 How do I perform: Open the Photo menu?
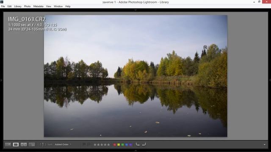pos(27,6)
